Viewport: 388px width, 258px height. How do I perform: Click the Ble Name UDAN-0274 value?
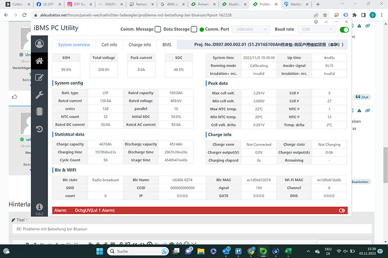[x=182, y=180]
